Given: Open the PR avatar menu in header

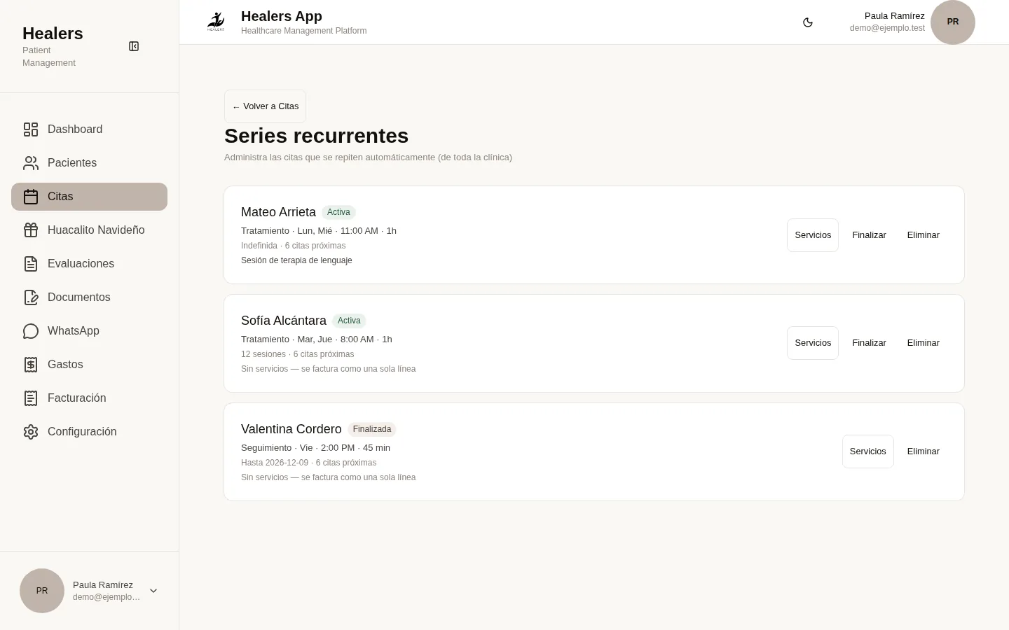Looking at the screenshot, I should [953, 22].
